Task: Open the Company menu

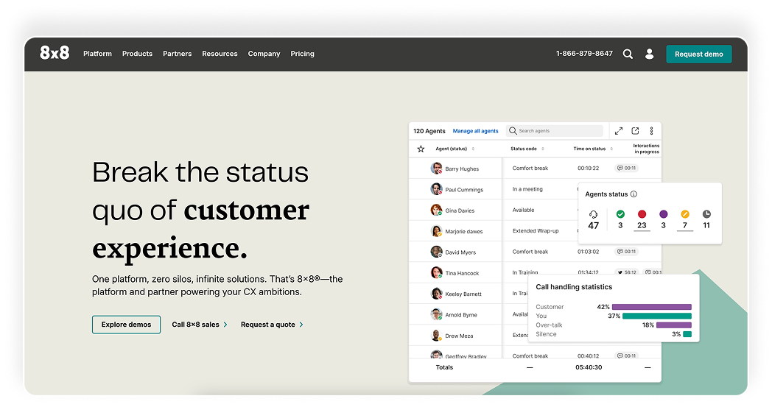Action: tap(264, 54)
